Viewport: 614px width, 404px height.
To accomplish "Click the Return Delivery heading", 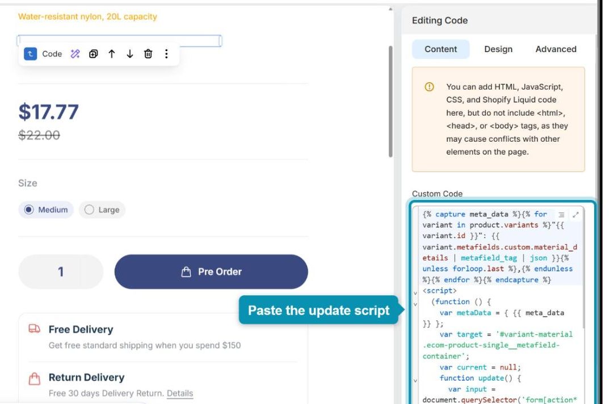I will (87, 377).
